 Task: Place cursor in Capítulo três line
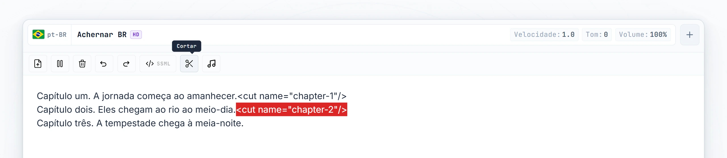pos(140,123)
